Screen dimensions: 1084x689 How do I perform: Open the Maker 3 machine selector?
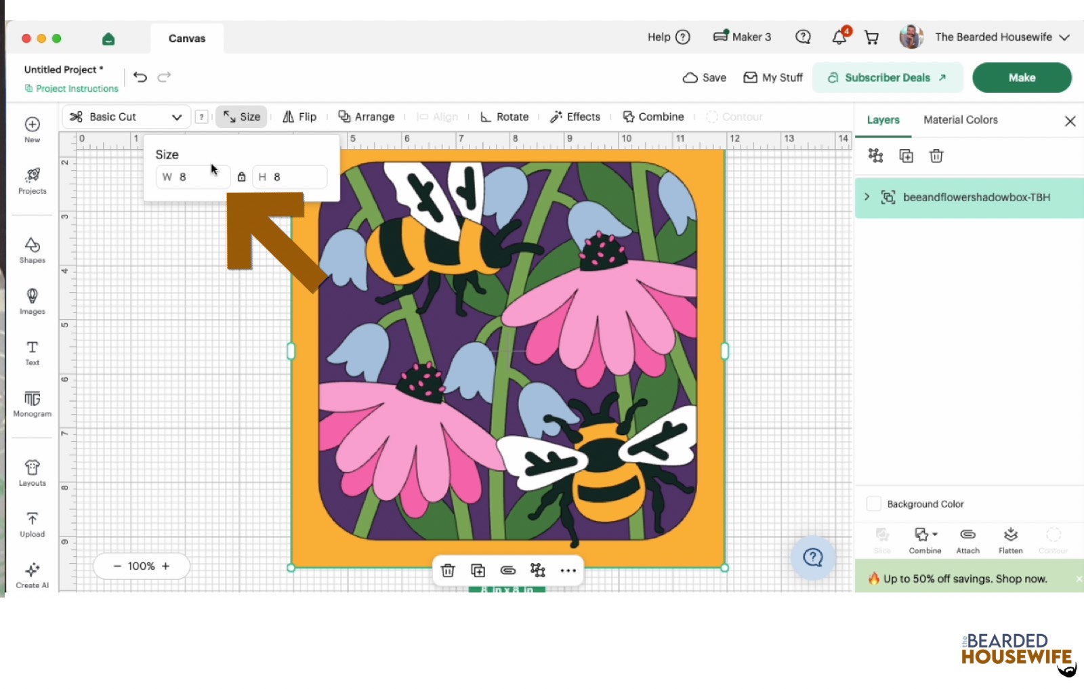pyautogui.click(x=742, y=37)
